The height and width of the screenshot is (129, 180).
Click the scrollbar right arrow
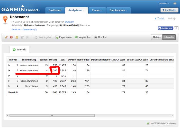click(x=172, y=116)
